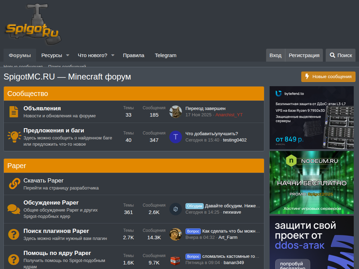Viewport: 359px width, 269px height.
Task: Open the Переезд завершен thread link
Action: pyautogui.click(x=205, y=109)
